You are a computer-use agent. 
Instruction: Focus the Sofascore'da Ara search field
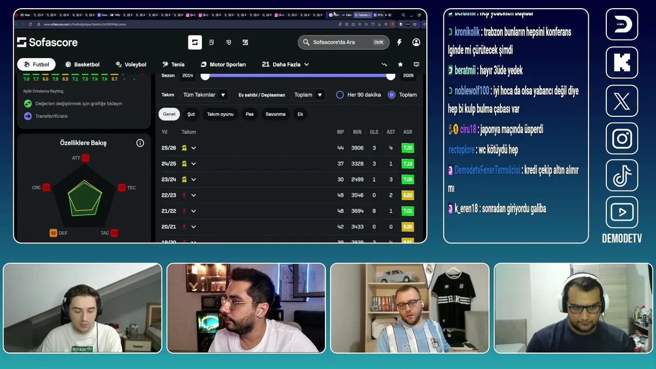(343, 43)
